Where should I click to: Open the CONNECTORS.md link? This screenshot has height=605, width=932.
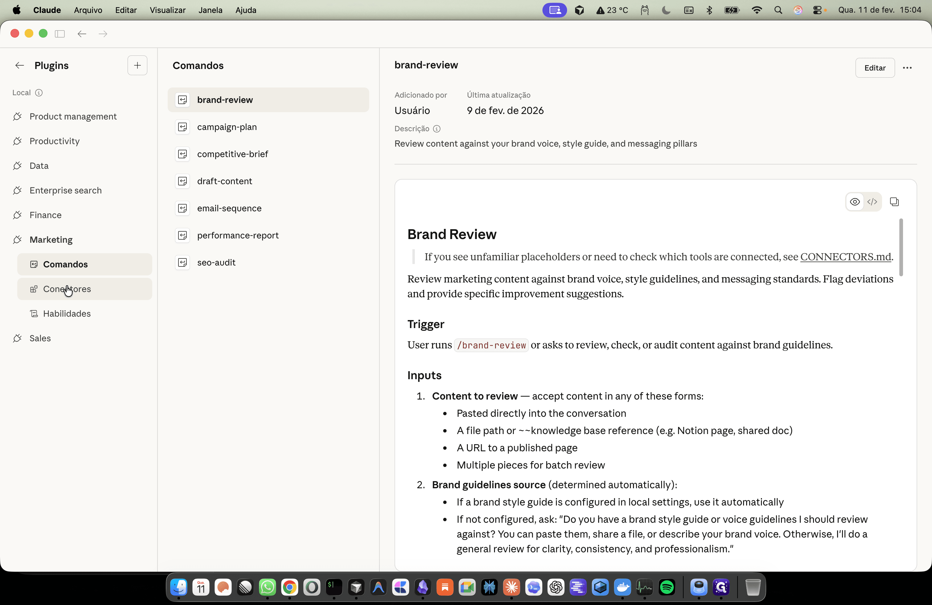(845, 257)
